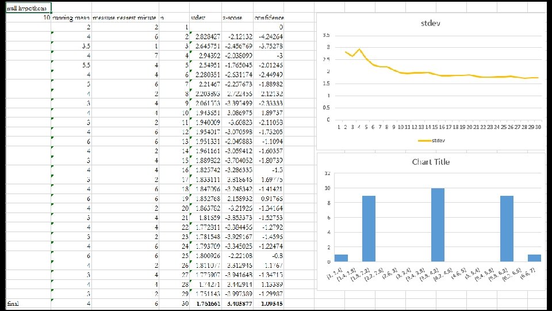Viewport: 552px width, 311px height.
Task: Click z-score cell -2.22108
Action: (x=237, y=256)
